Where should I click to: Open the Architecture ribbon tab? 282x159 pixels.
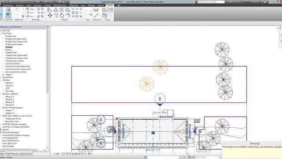click(x=8, y=5)
